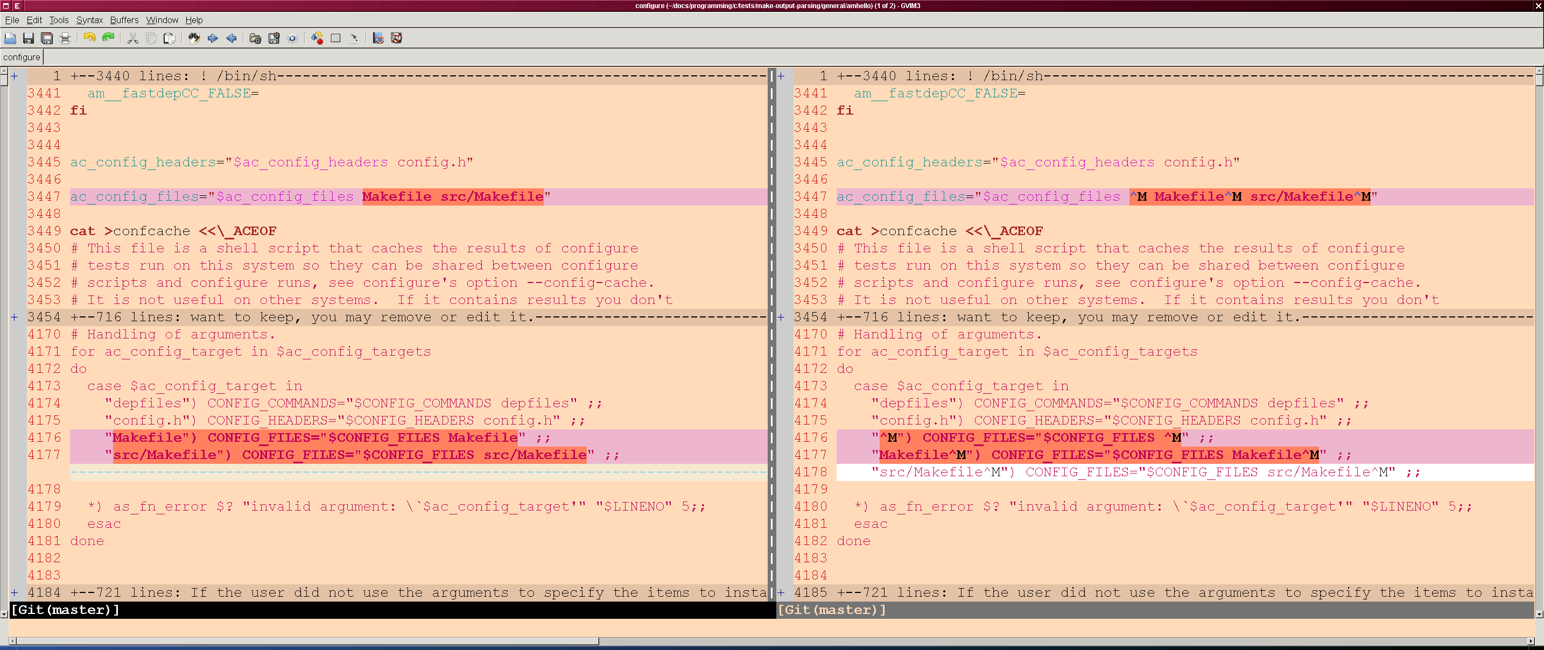Image resolution: width=1544 pixels, height=650 pixels.
Task: Expand the 716-line fold in right pane
Action: 781,317
